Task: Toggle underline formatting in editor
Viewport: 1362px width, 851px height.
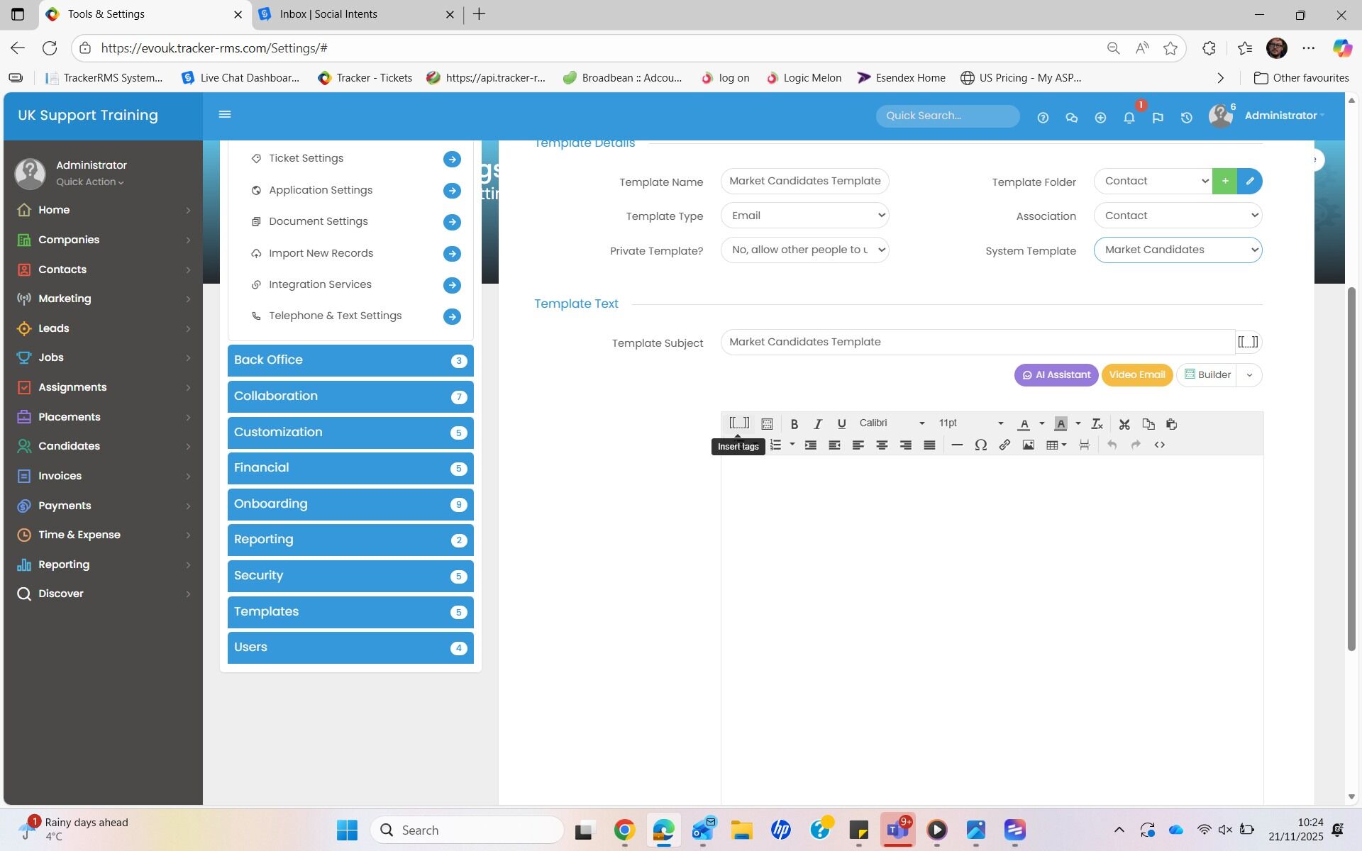Action: [841, 424]
